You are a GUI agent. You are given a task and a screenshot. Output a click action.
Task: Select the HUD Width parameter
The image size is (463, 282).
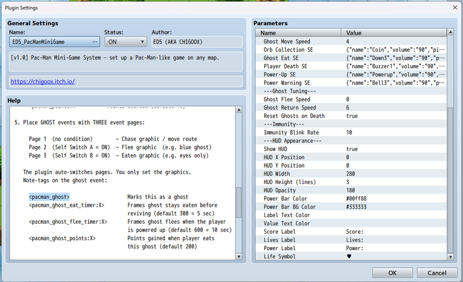351,174
